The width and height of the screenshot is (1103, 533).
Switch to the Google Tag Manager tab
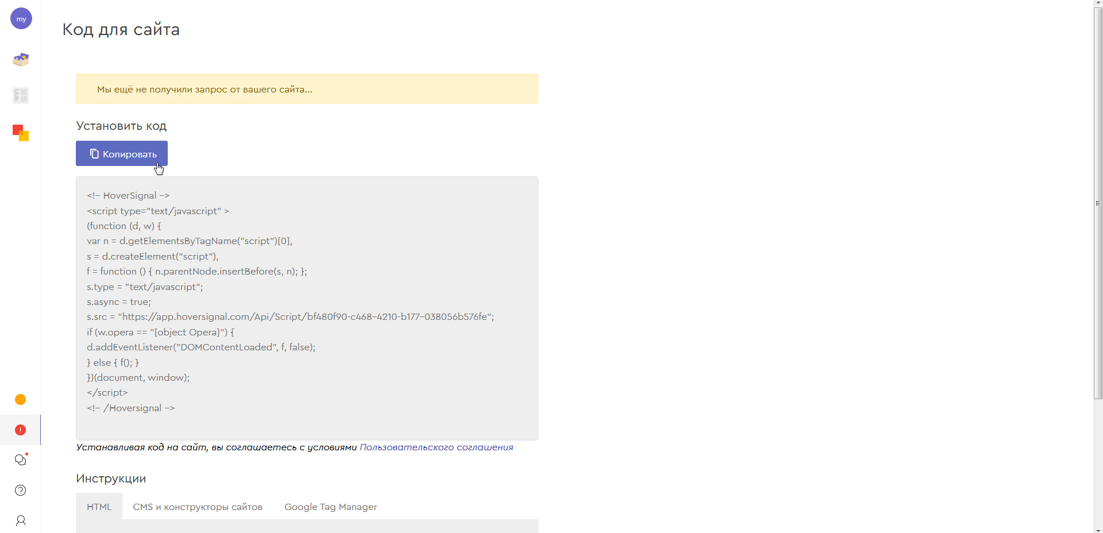331,507
